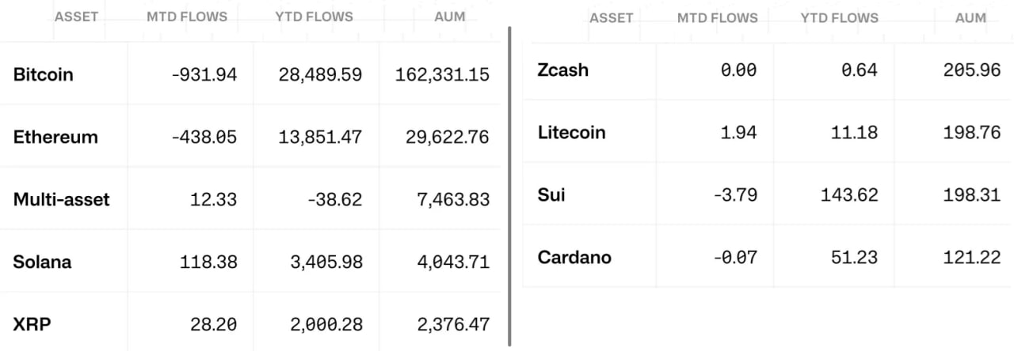Screen dimensions: 1014x351
Task: Click the Solana asset name
Action: pyautogui.click(x=42, y=262)
